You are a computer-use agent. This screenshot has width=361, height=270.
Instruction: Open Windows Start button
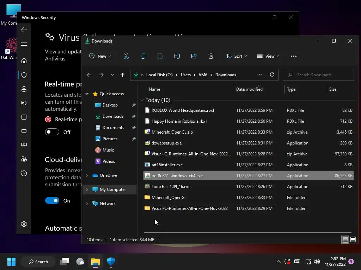(x=11, y=262)
